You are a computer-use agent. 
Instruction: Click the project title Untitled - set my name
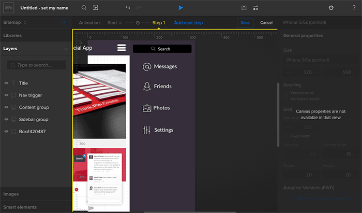click(x=44, y=8)
